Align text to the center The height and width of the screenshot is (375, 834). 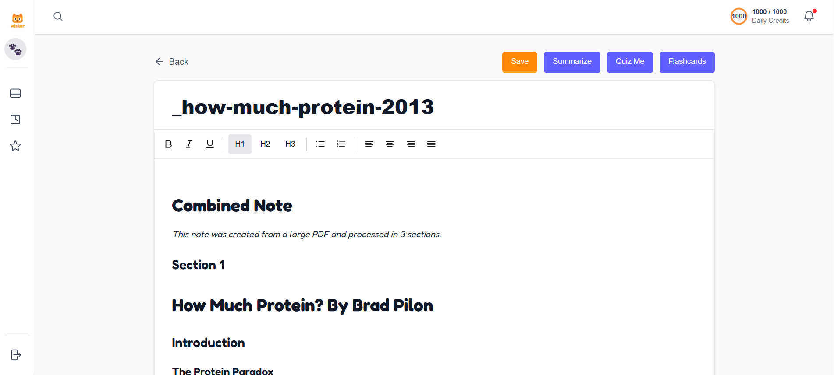click(x=390, y=144)
